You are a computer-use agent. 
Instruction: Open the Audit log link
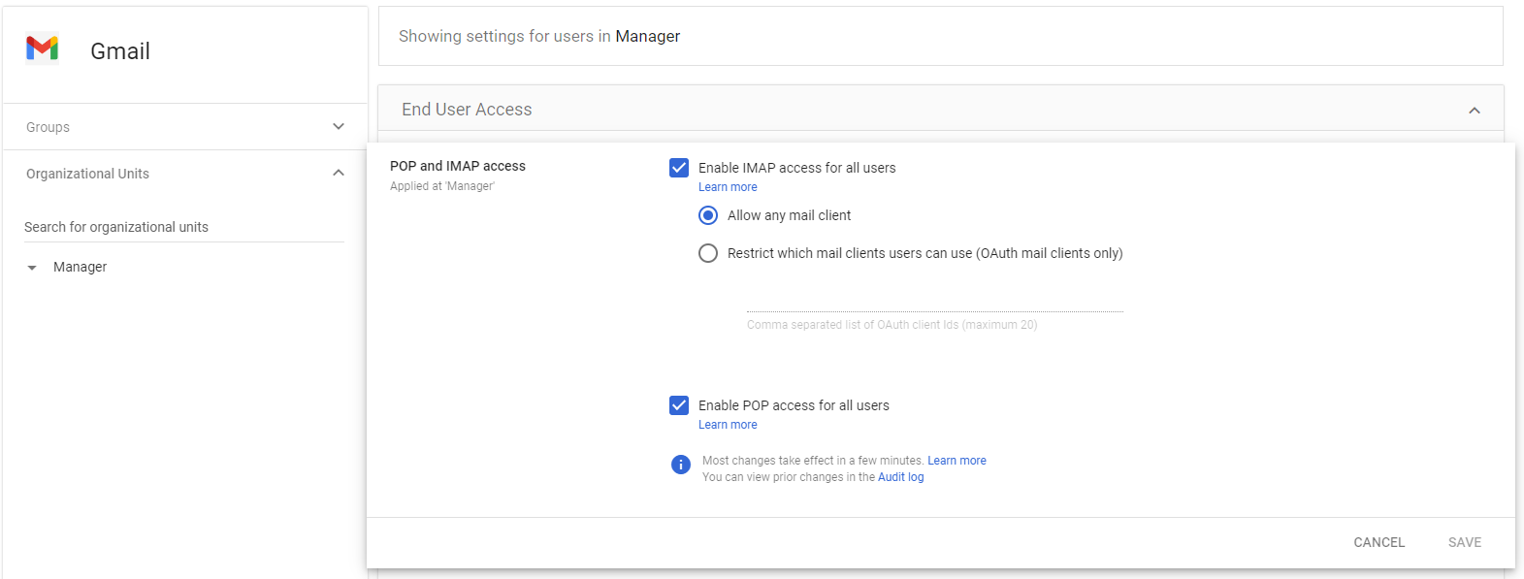(900, 477)
